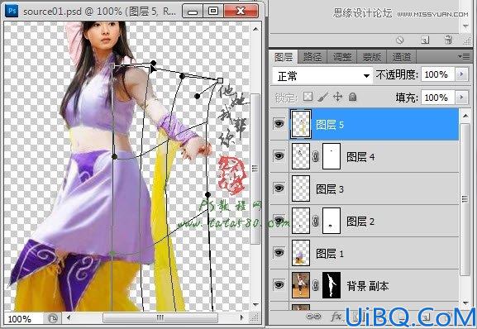This screenshot has height=329, width=477.
Task: Select layer named 图层 4
Action: (x=360, y=157)
